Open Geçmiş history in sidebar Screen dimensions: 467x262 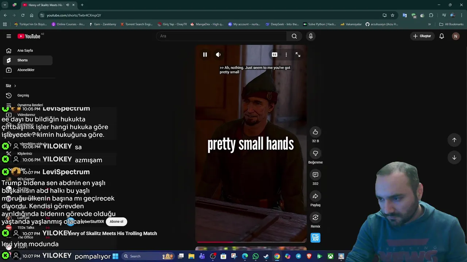(28, 95)
